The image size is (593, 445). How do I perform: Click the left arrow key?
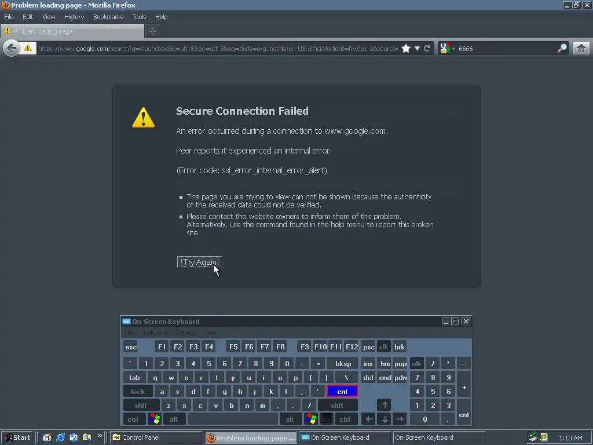point(369,420)
